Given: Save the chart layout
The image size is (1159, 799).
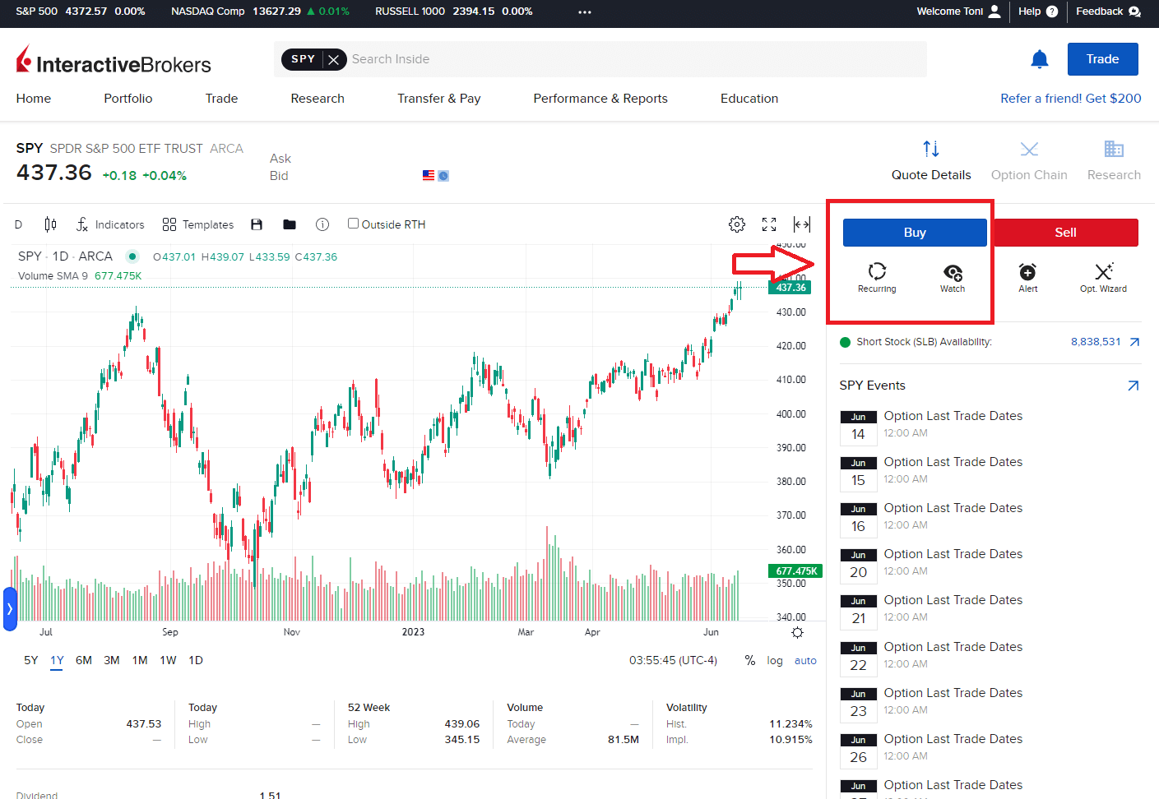Looking at the screenshot, I should point(257,224).
